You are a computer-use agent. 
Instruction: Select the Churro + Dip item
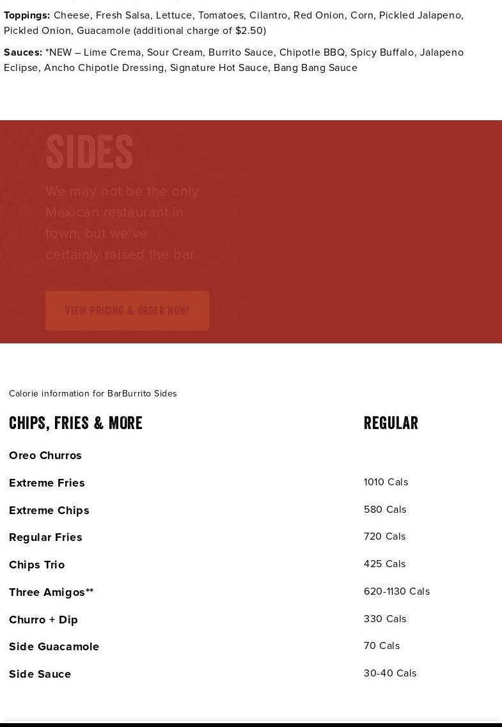click(43, 620)
